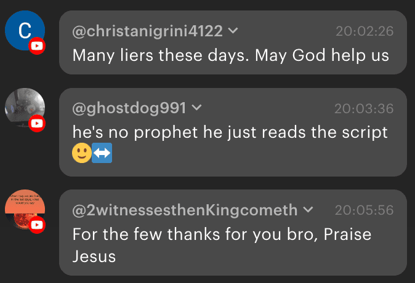
Task: Expand the chevron next to @ghostdog991
Action: pyautogui.click(x=197, y=108)
